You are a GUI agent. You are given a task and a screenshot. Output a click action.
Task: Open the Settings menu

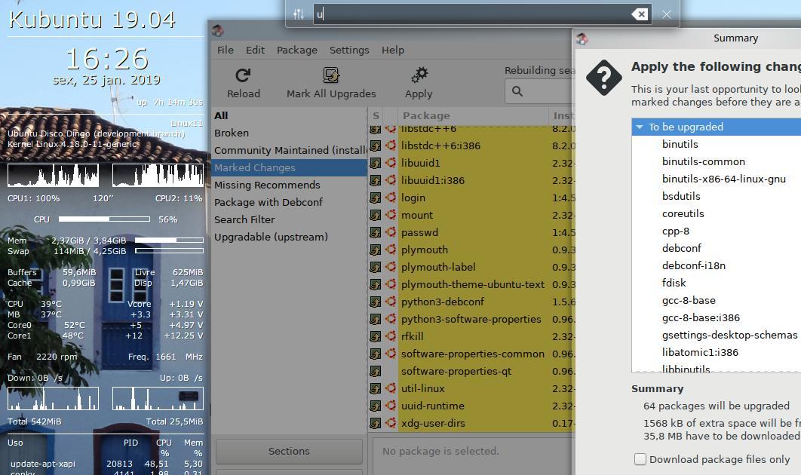click(349, 50)
